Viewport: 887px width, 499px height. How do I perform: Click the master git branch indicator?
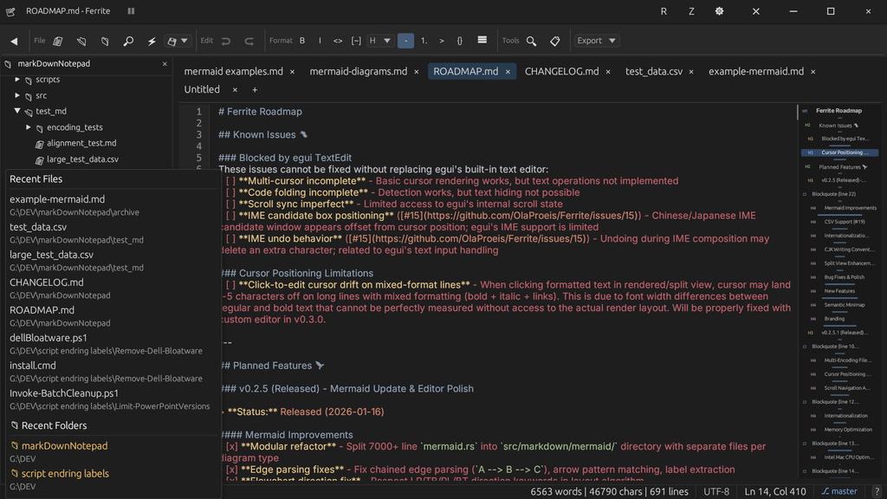pos(839,491)
